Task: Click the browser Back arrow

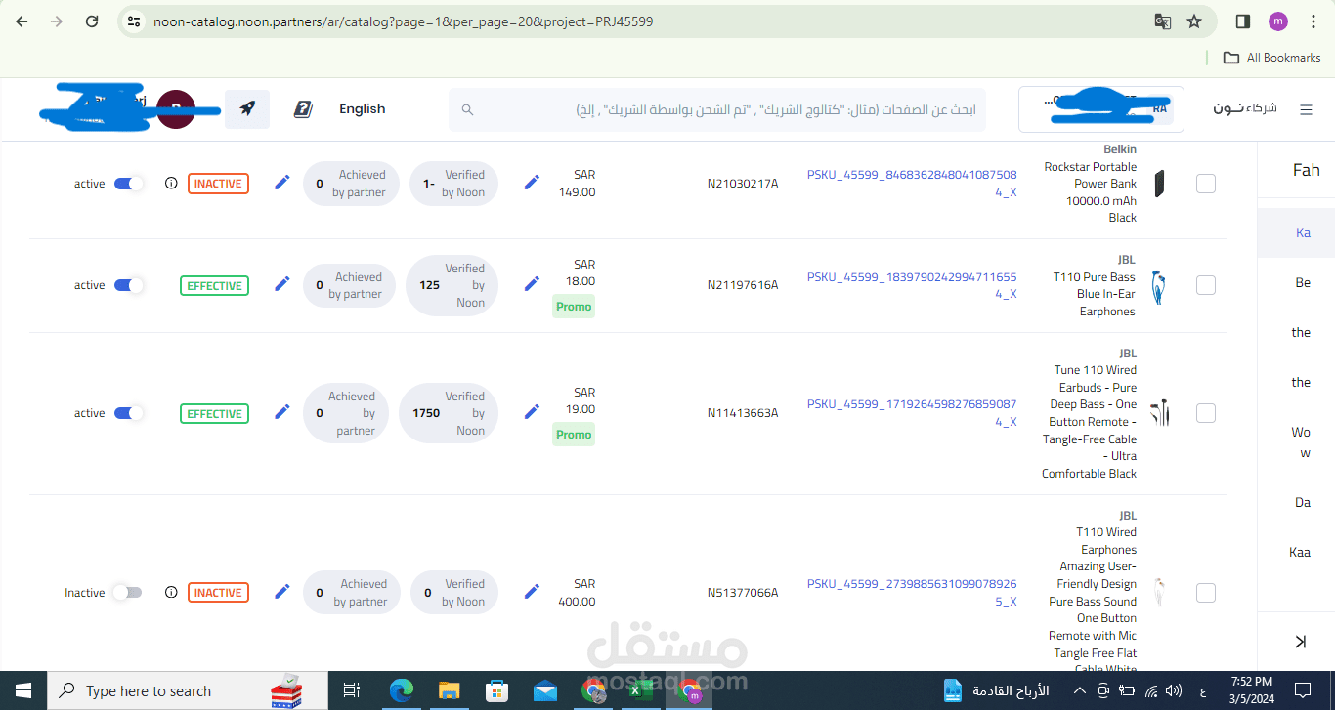Action: [x=22, y=21]
